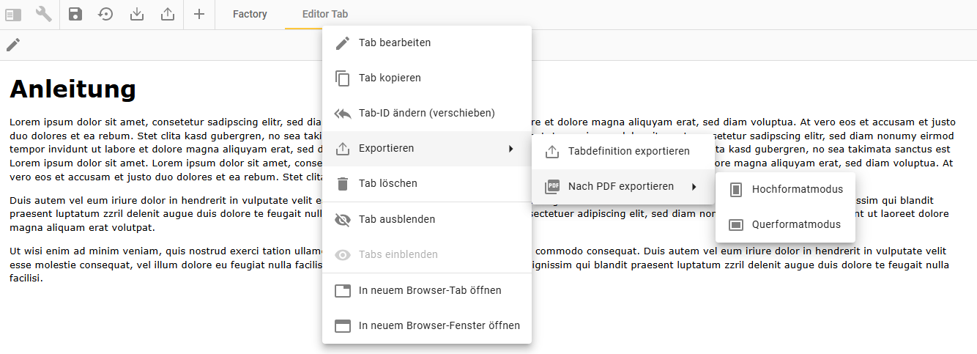The width and height of the screenshot is (977, 354).
Task: Switch to the Factory tab
Action: click(x=250, y=14)
